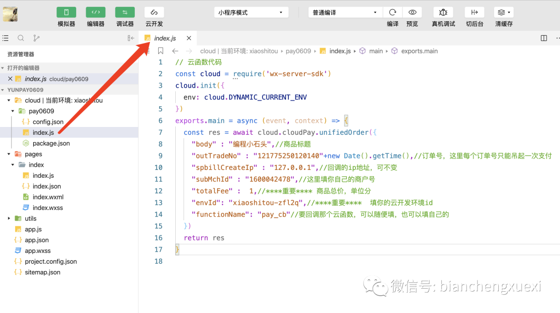Select index.js cloud/pay0609 in open editors

(x=69, y=79)
